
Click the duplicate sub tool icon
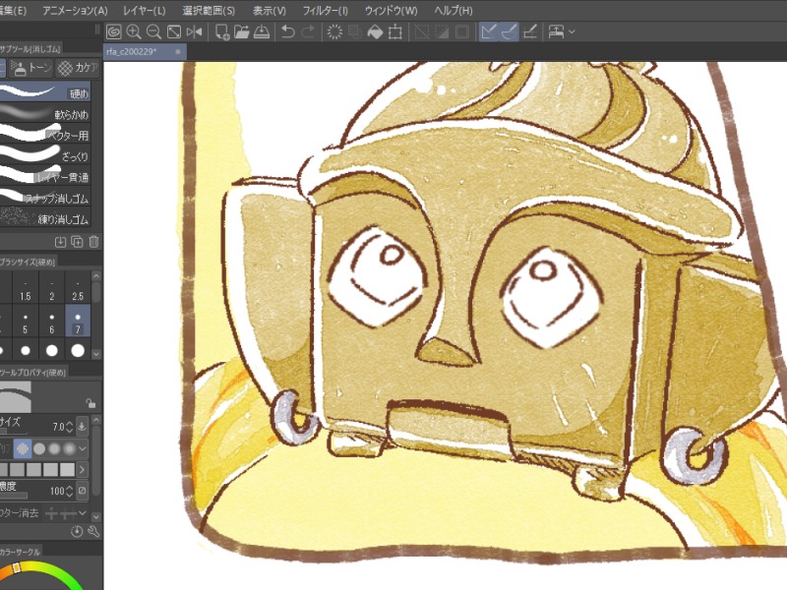[x=77, y=242]
